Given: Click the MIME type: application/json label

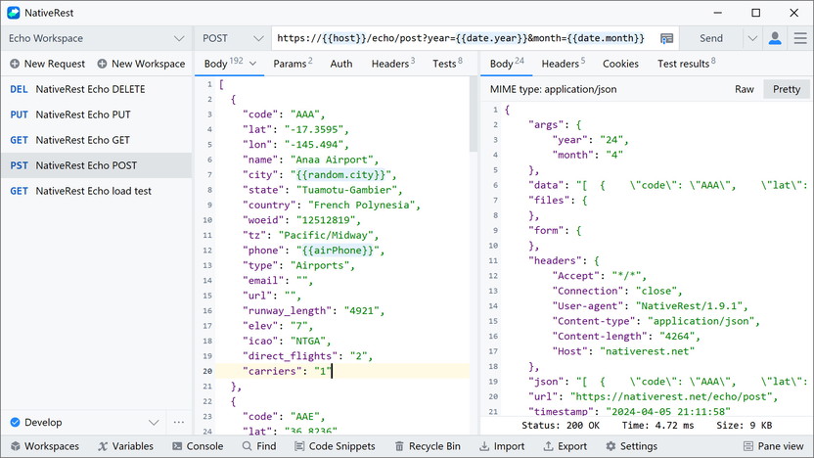Looking at the screenshot, I should pos(554,89).
